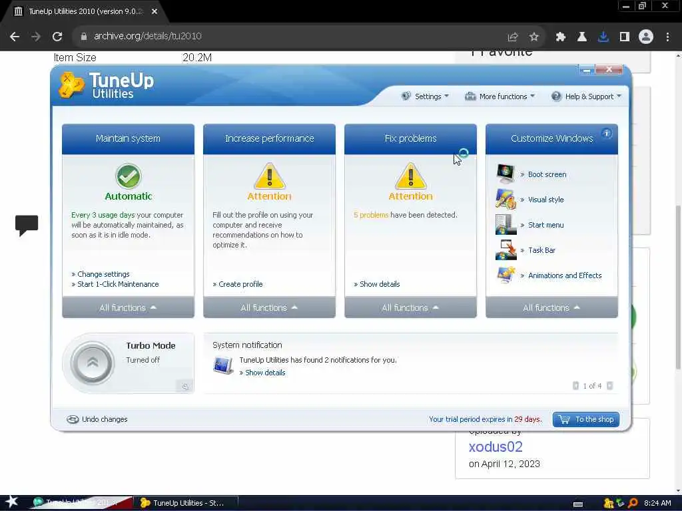Expand All functions under Increase performance
This screenshot has width=682, height=511.
(x=269, y=307)
